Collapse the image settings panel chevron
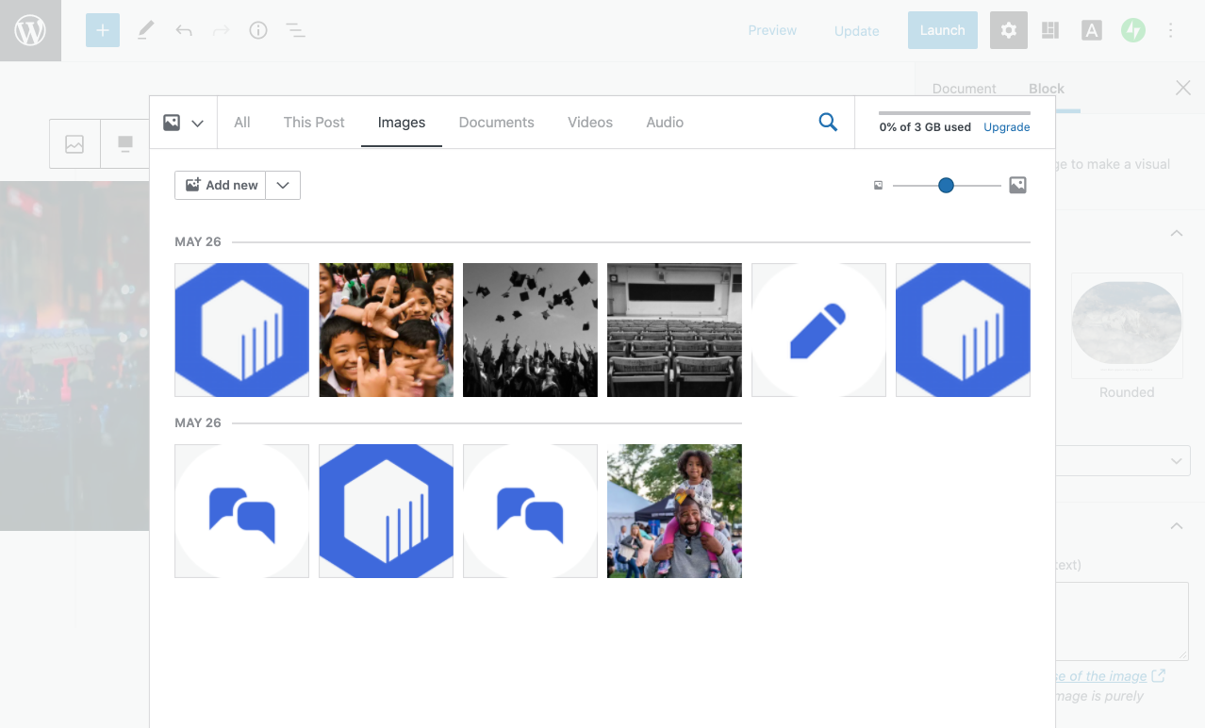Screen dimensions: 1205x728 1177,525
